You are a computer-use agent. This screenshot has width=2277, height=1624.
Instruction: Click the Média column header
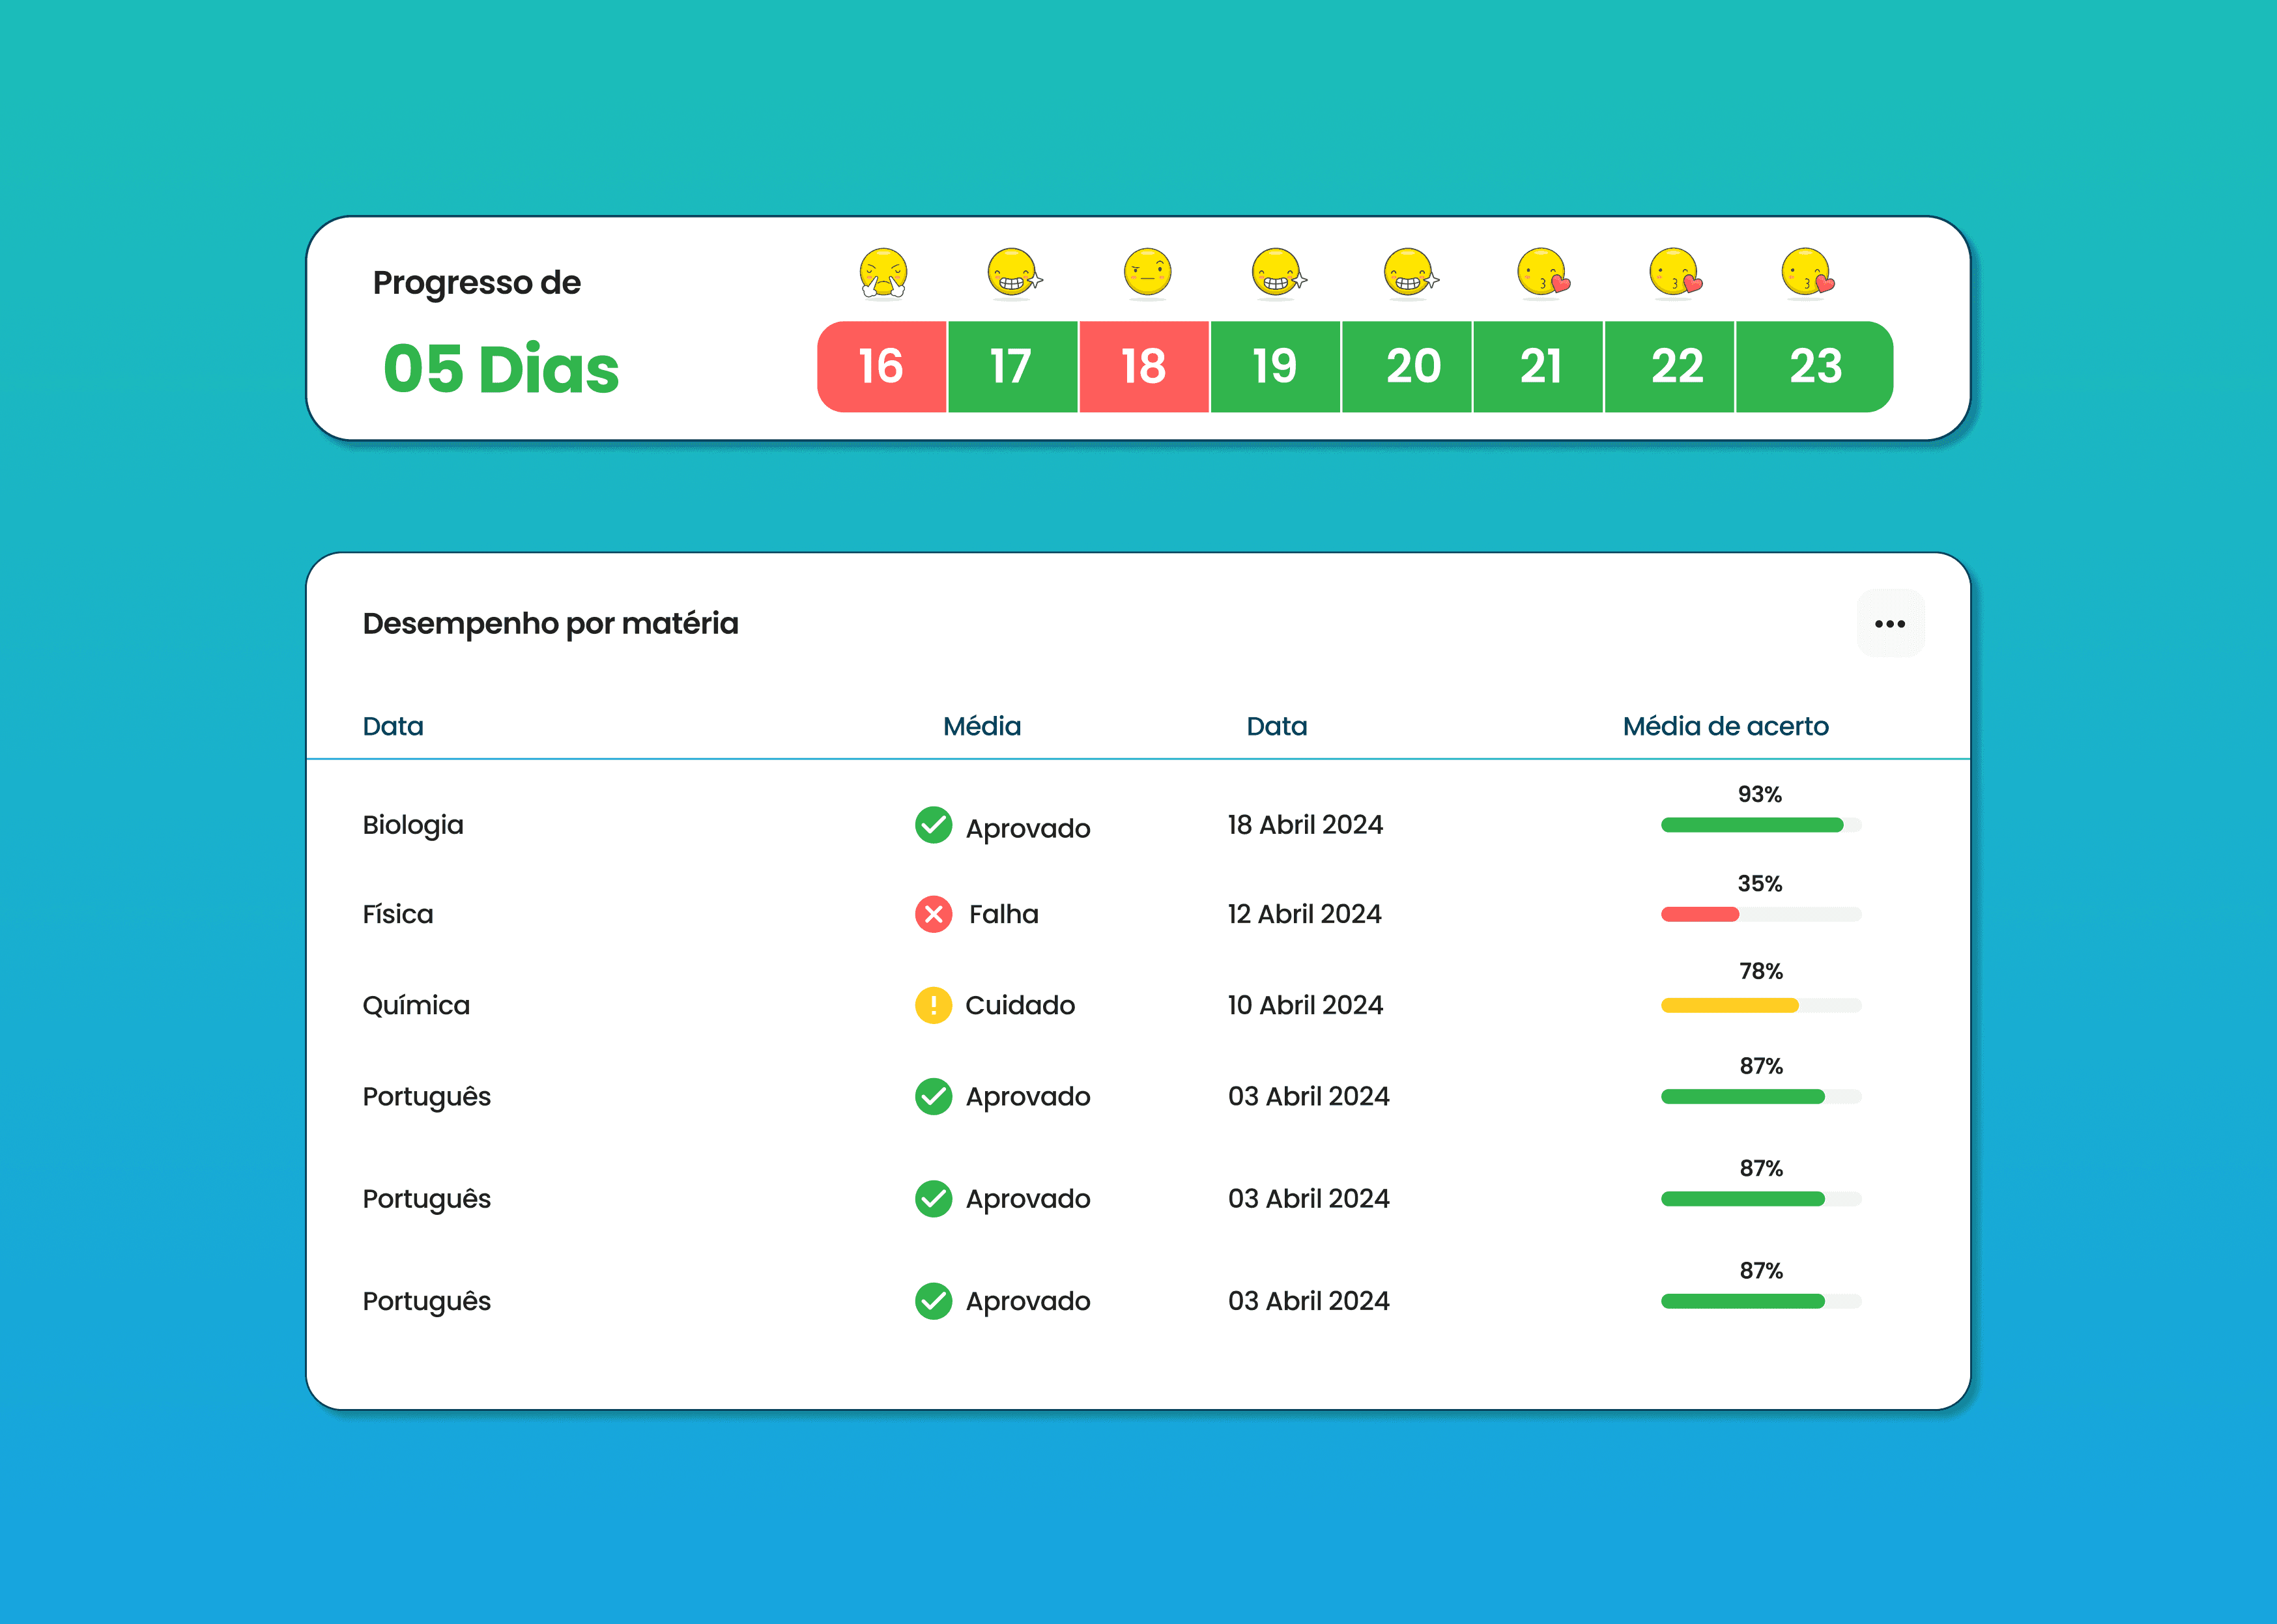[981, 726]
